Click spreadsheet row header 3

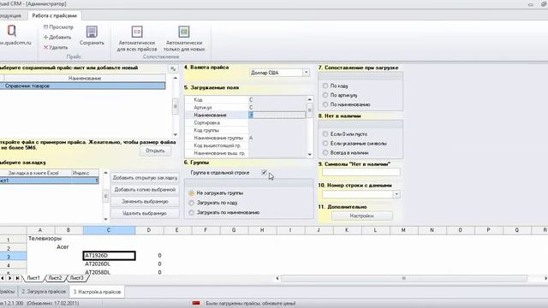coord(13,257)
